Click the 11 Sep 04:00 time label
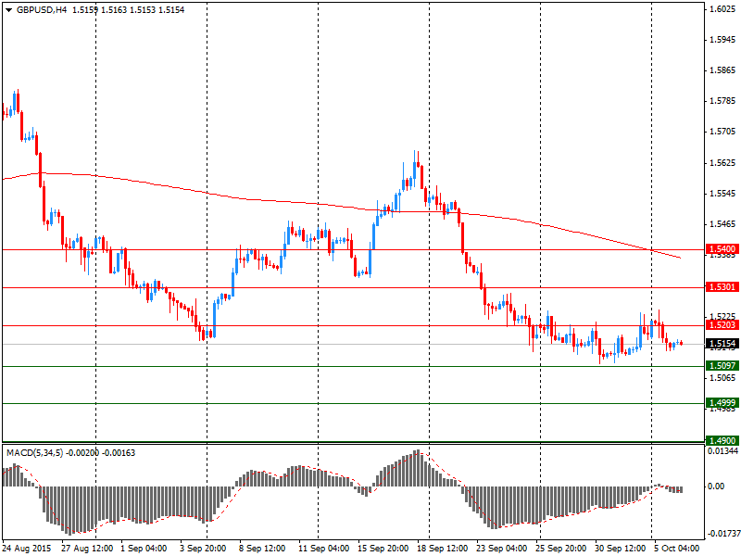 pyautogui.click(x=323, y=549)
